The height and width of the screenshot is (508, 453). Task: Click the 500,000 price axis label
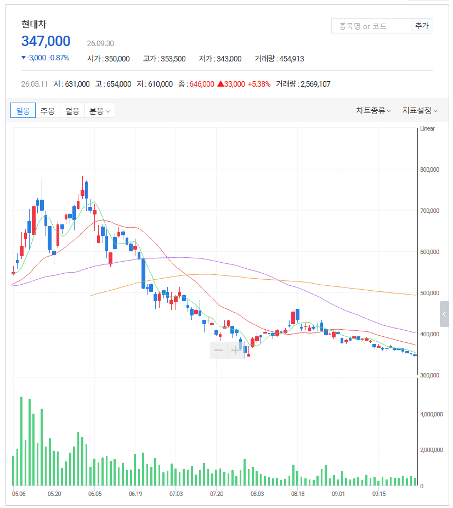tap(429, 293)
